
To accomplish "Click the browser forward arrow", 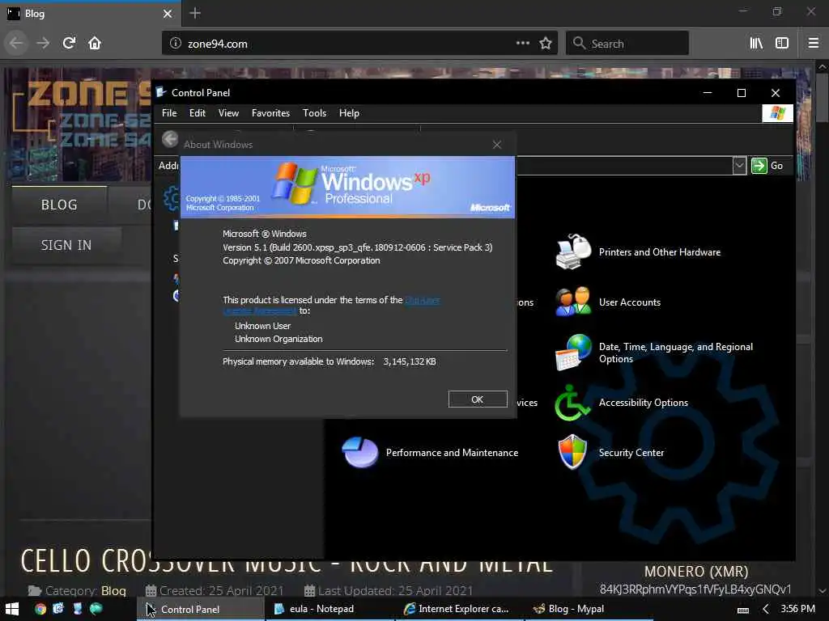I will pos(43,43).
